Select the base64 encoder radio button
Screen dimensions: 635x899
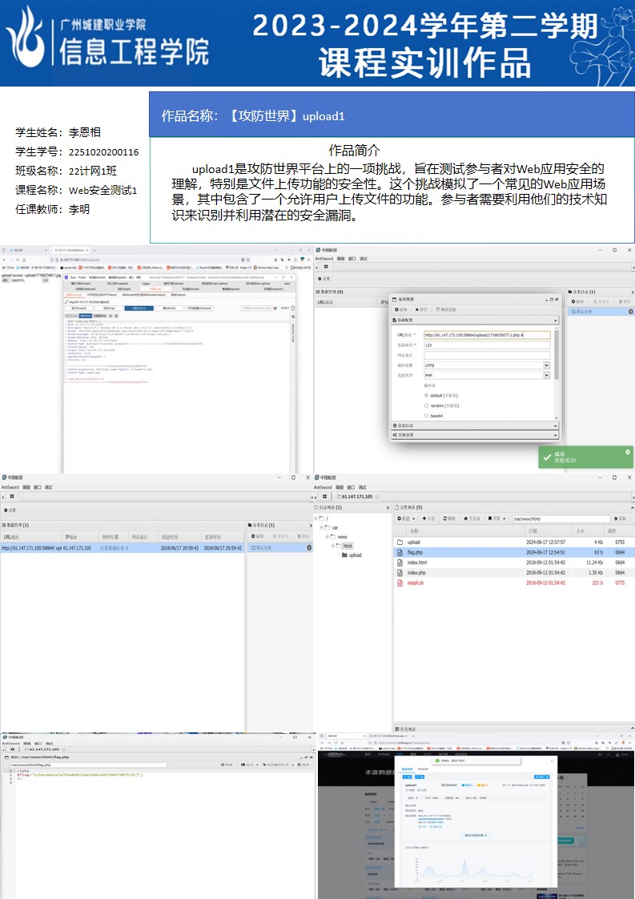coord(426,416)
